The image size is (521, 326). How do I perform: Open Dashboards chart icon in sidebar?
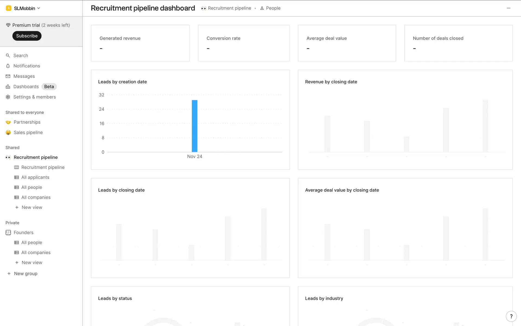[8, 87]
